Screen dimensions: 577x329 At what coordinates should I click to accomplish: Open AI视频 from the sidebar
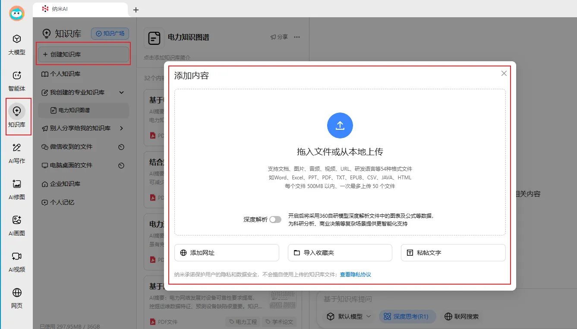tap(17, 262)
